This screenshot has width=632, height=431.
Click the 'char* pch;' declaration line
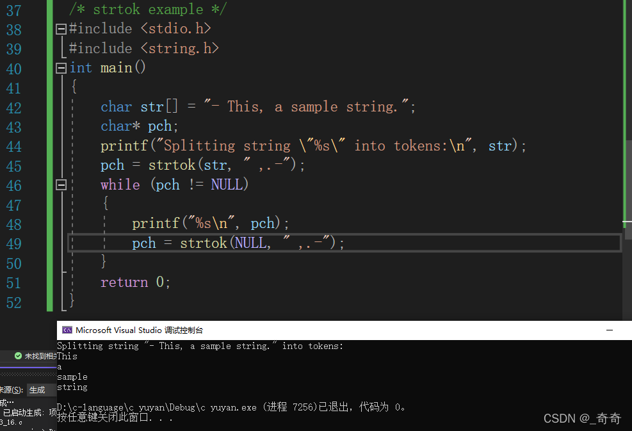[140, 126]
